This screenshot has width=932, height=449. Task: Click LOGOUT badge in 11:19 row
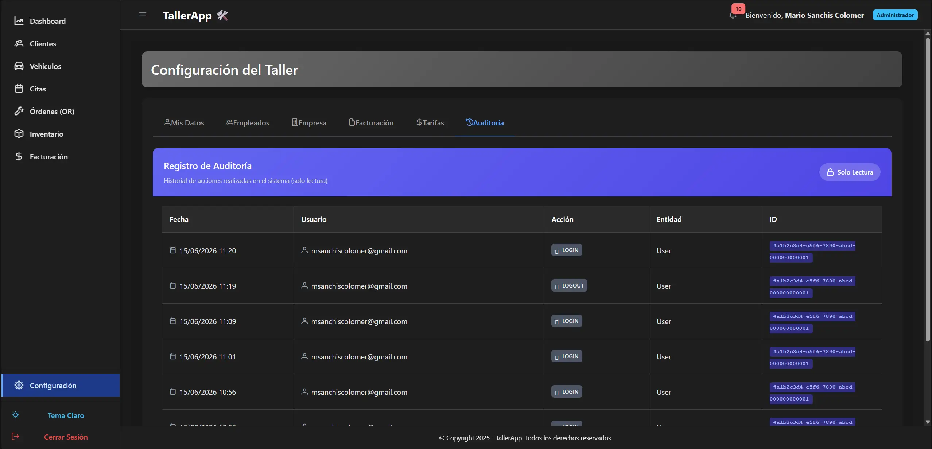569,285
